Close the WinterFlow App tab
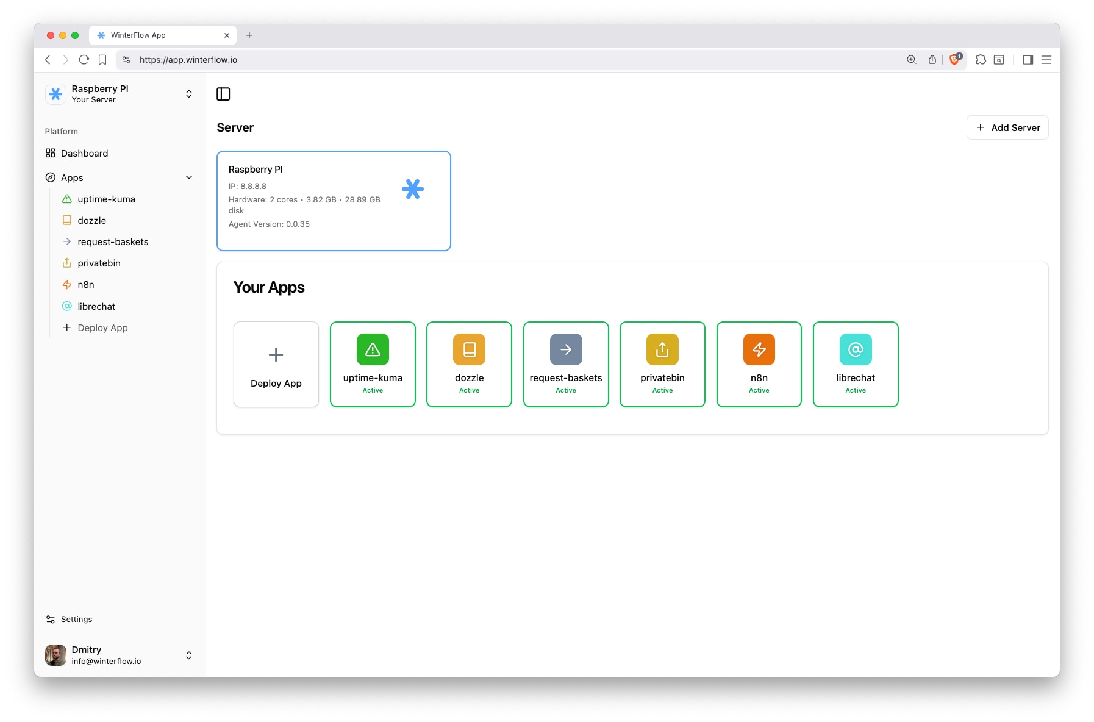The width and height of the screenshot is (1094, 722). (x=227, y=35)
